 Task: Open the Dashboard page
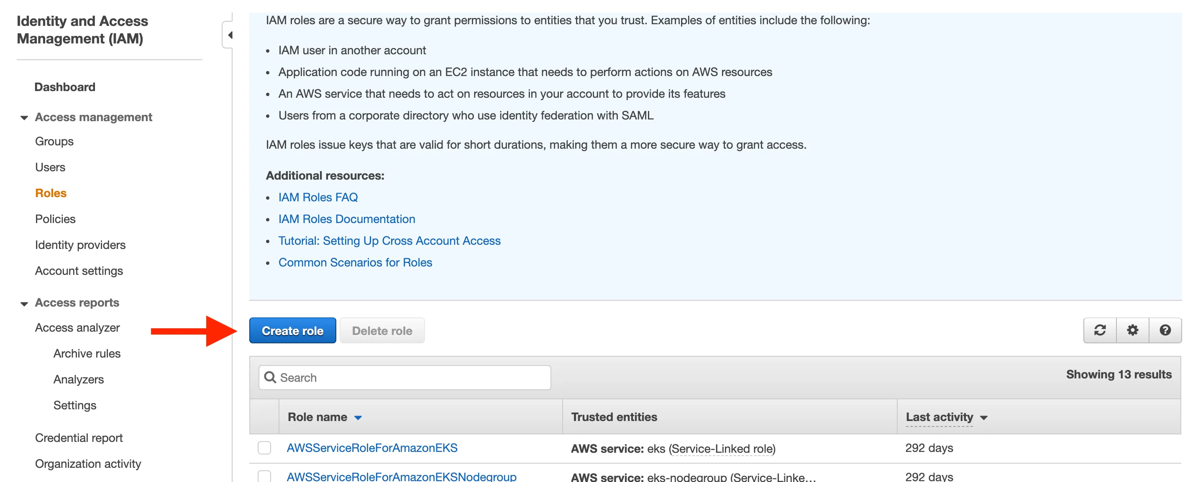pyautogui.click(x=65, y=87)
